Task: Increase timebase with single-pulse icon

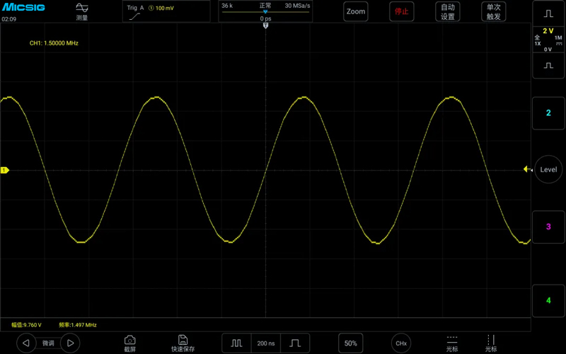Action: (x=295, y=343)
